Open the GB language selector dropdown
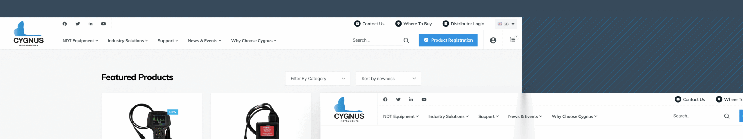The image size is (743, 139). (x=506, y=24)
